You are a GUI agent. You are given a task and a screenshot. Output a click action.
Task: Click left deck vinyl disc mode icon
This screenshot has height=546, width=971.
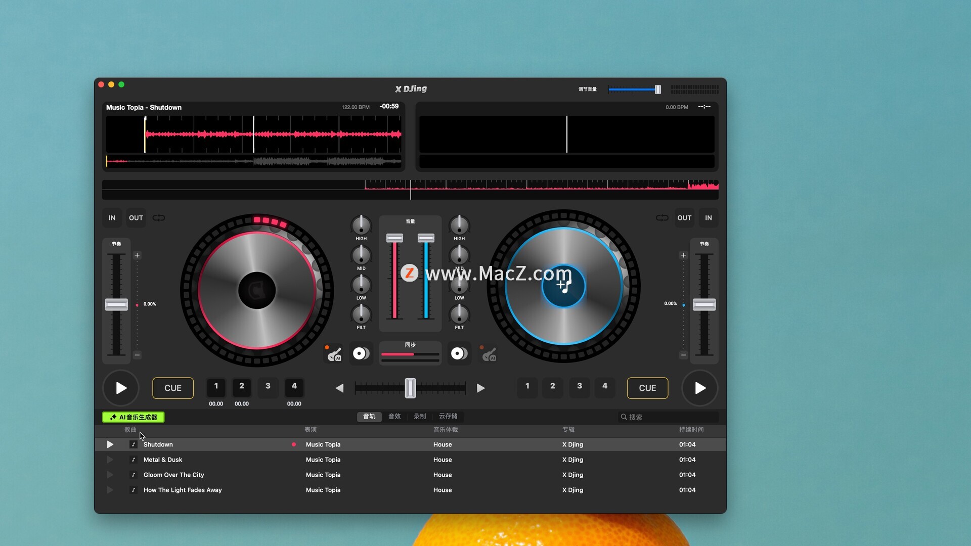(x=361, y=354)
